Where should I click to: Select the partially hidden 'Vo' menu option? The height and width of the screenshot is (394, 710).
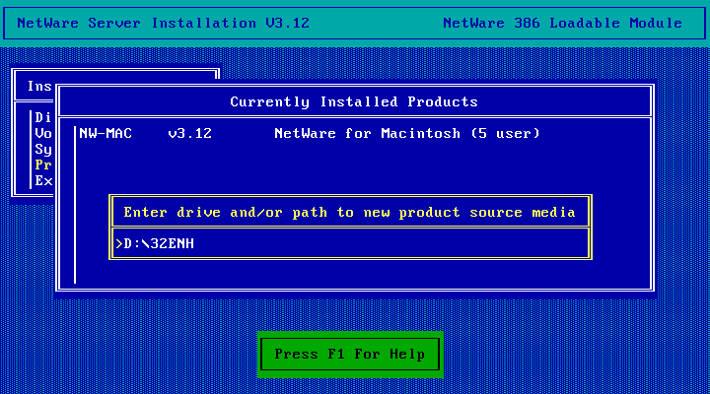(x=43, y=133)
